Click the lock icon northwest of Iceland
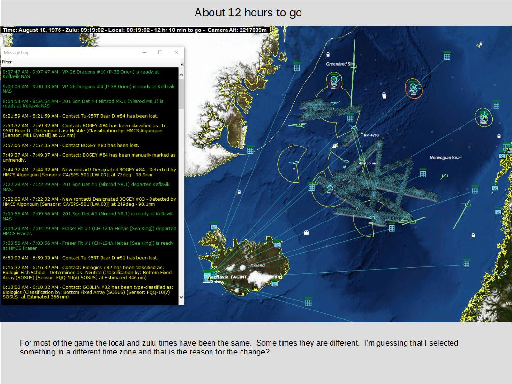512x384 pixels. pos(239,192)
